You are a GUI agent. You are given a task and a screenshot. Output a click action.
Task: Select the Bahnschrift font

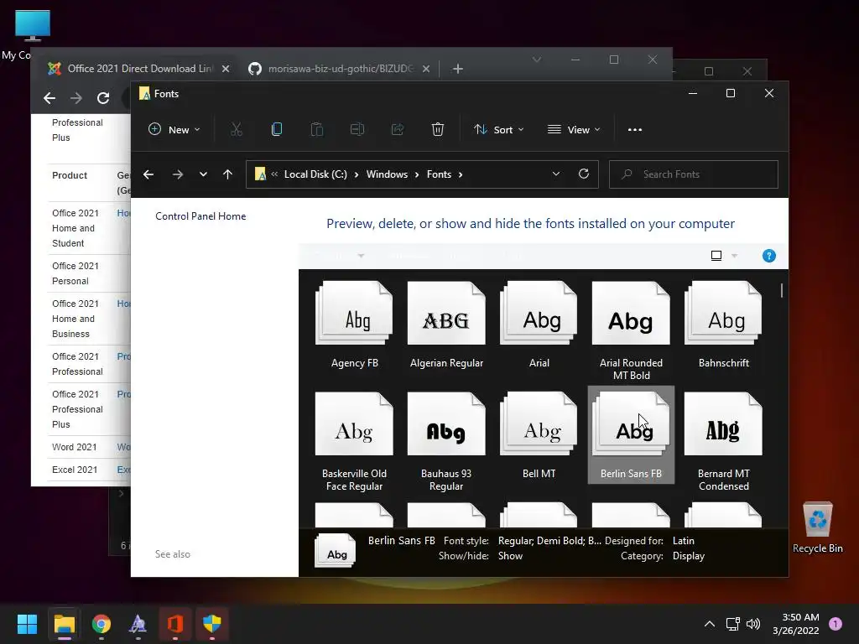pos(724,325)
